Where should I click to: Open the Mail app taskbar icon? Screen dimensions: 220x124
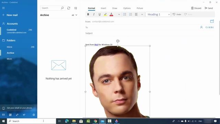click(x=102, y=121)
